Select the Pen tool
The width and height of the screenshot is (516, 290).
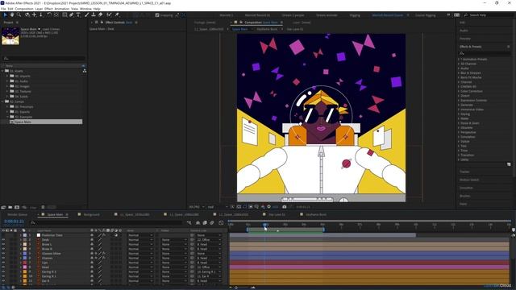72,14
